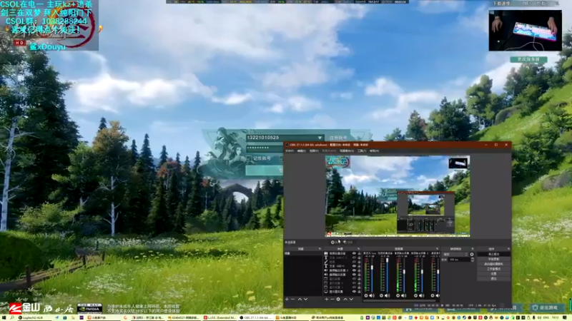This screenshot has height=321, width=572.
Task: Move source down with arrow icon
Action: click(351, 299)
